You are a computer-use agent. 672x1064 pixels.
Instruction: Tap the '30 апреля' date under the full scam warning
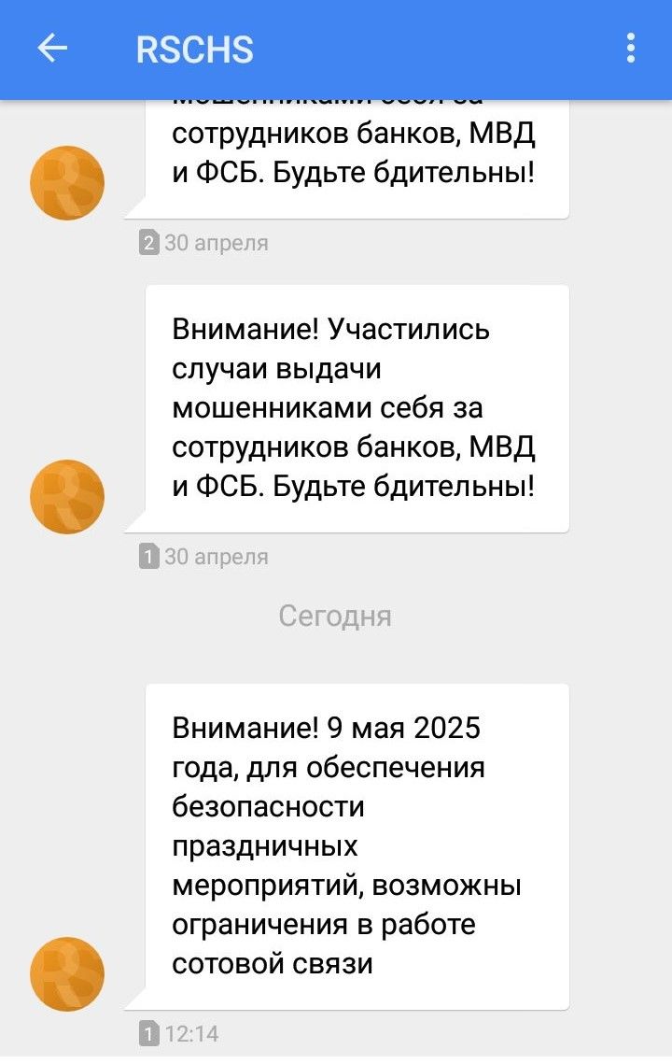point(217,558)
